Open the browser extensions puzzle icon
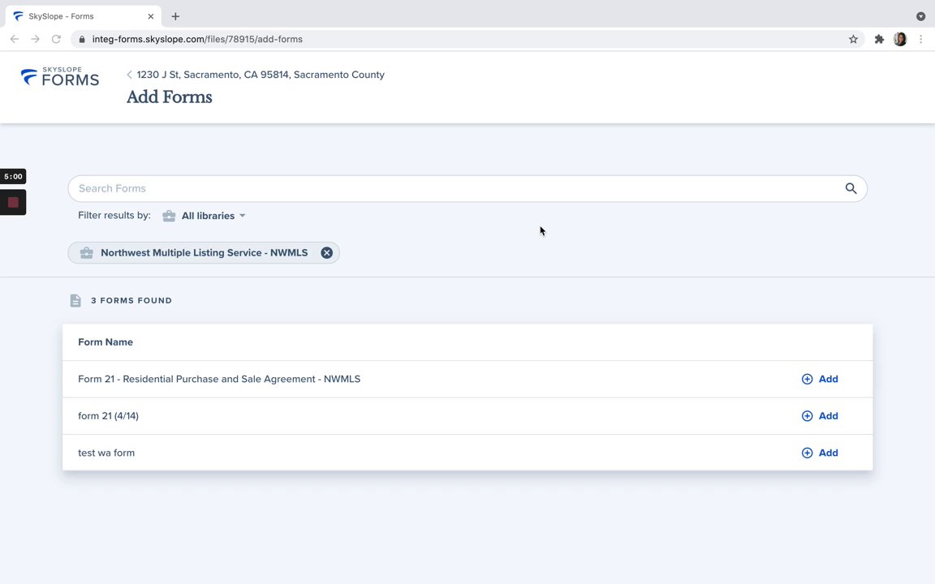The height and width of the screenshot is (584, 935). click(879, 39)
